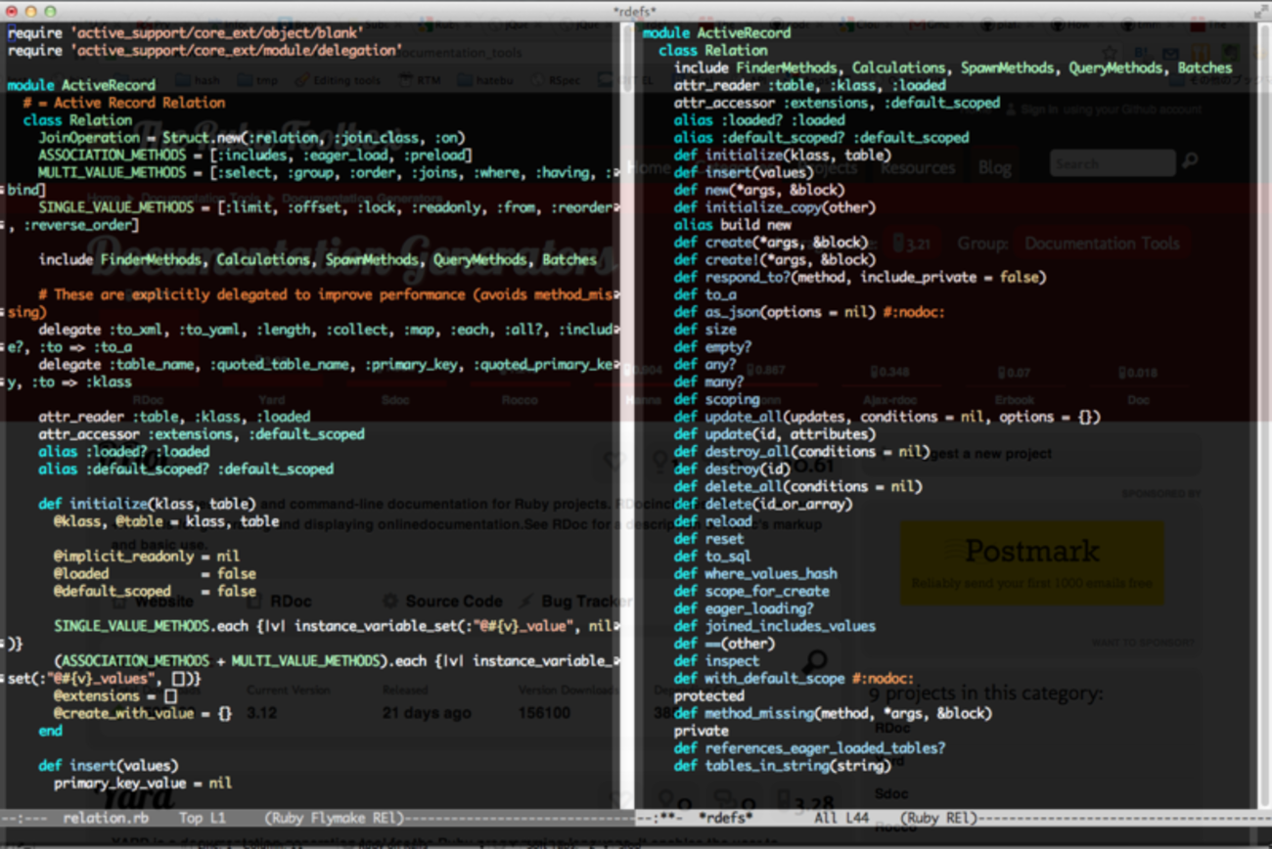
Task: Click the JoinOperation line in relation.rb
Action: click(251, 138)
